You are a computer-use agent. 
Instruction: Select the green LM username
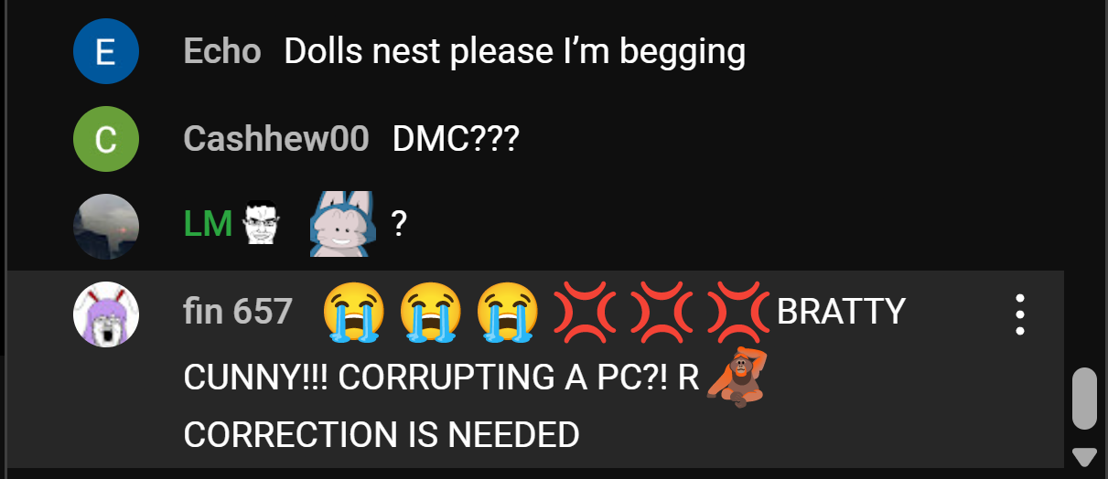click(x=209, y=225)
